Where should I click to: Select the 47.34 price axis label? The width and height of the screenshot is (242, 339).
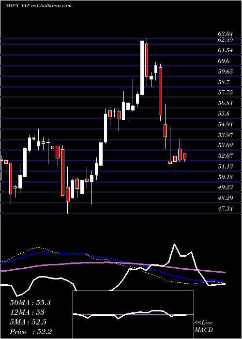pos(226,209)
